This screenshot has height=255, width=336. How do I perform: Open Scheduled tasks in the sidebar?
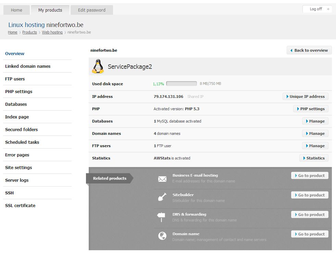[22, 142]
